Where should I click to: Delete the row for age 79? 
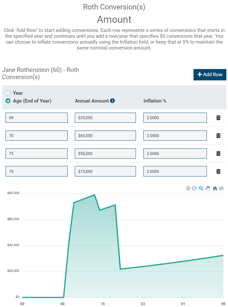[x=218, y=171]
